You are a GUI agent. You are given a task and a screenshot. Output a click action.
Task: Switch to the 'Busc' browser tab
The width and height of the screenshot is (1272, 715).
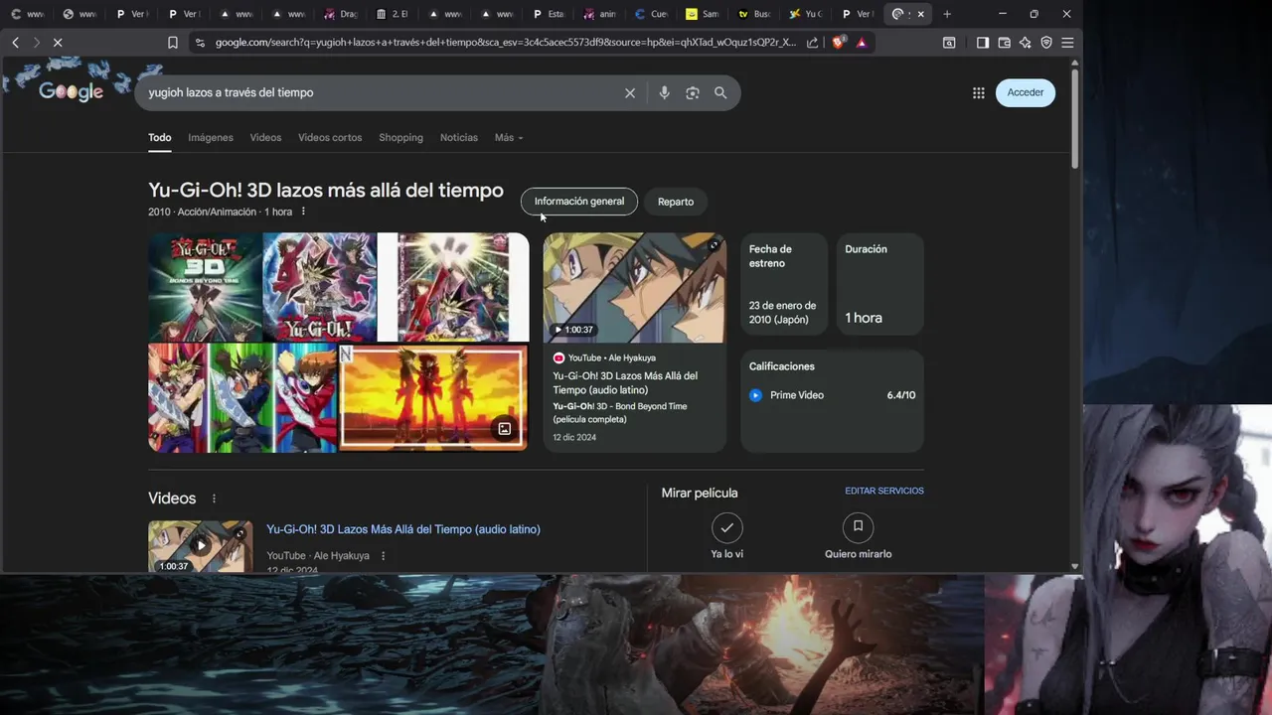point(755,14)
